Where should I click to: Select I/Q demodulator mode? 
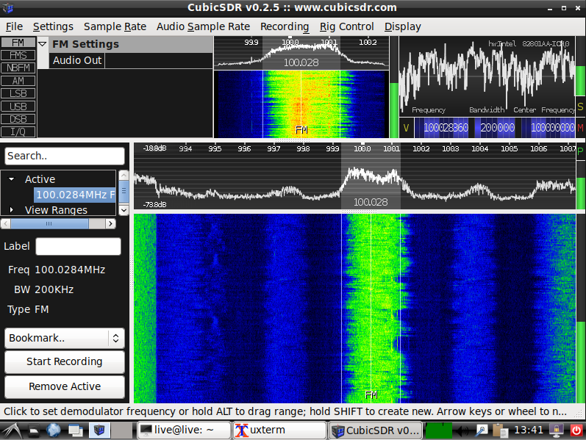click(18, 131)
